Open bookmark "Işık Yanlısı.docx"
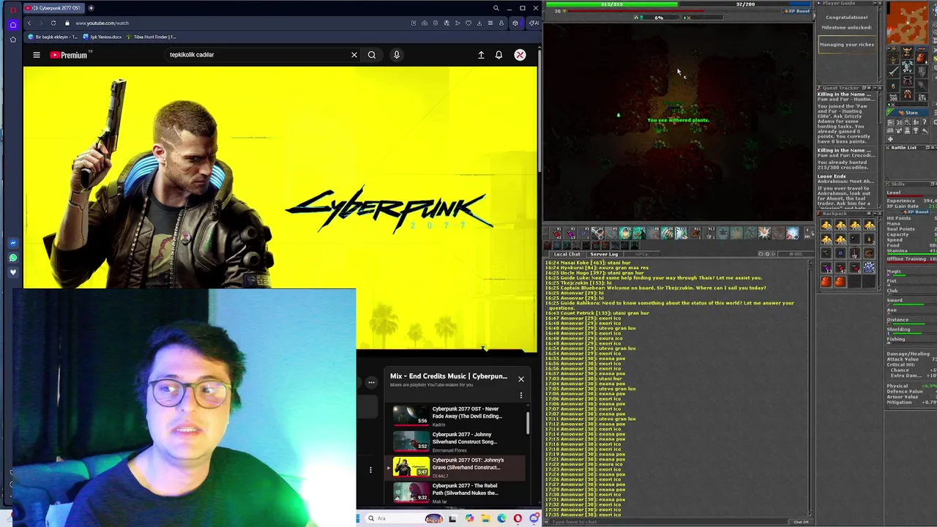 [102, 37]
